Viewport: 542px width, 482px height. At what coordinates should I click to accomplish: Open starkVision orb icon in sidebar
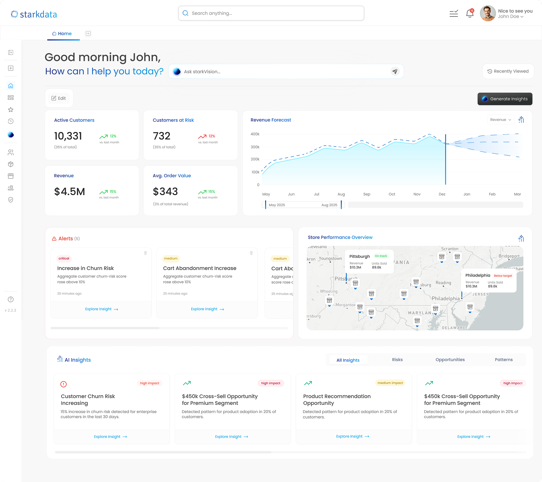click(x=11, y=135)
